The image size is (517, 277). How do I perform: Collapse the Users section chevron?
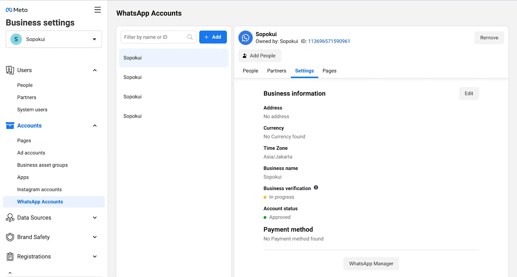(95, 70)
